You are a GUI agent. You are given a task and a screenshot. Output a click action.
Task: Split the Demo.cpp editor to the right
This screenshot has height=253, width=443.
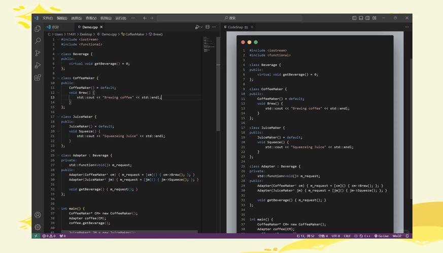point(208,27)
